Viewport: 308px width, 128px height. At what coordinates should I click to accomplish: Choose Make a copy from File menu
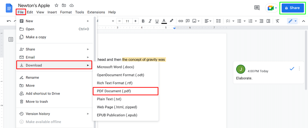click(36, 37)
